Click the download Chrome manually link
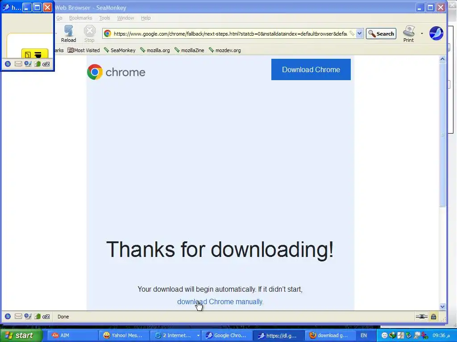This screenshot has width=457, height=342. click(220, 301)
